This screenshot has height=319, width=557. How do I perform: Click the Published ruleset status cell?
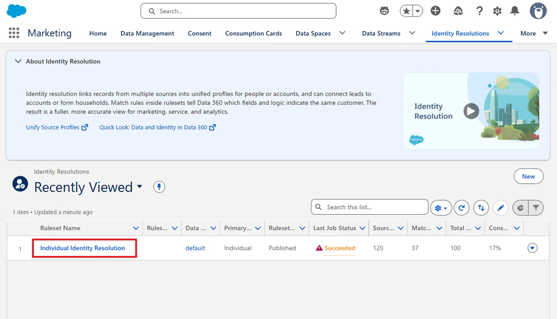coord(282,248)
